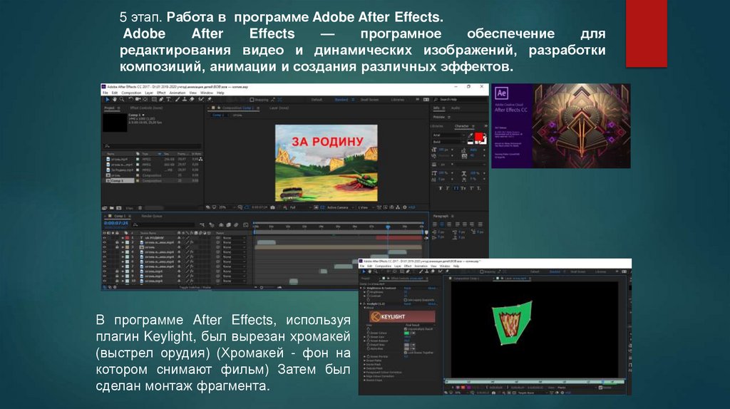730x409 pixels.
Task: Select the Roto Brush tool in upper window toolbar
Action: tap(202, 100)
